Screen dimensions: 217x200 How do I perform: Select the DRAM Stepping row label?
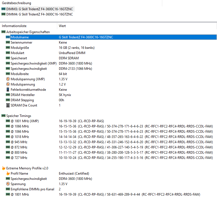(x=22, y=100)
